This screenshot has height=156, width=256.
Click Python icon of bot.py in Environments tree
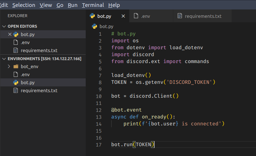tap(16, 82)
